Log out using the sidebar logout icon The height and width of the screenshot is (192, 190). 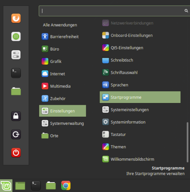click(x=16, y=134)
